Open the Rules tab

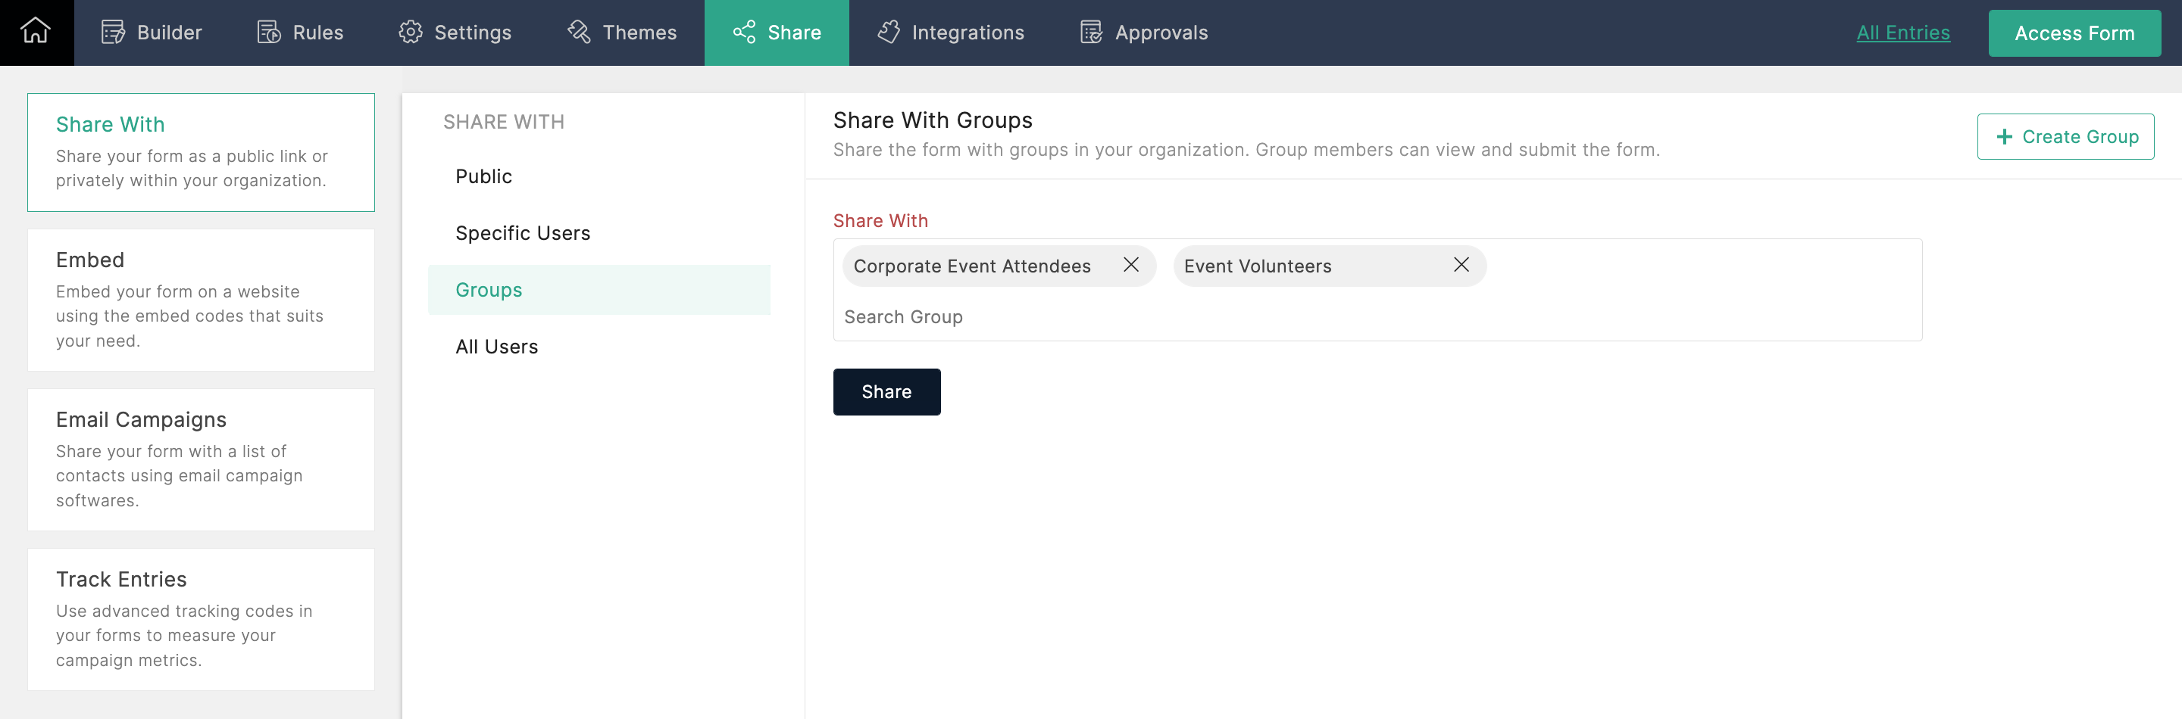pos(300,33)
